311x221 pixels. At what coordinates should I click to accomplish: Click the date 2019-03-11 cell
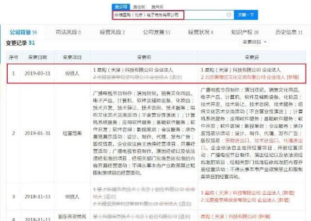[x=37, y=73]
